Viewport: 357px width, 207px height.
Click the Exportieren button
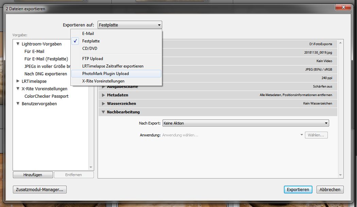(x=298, y=190)
